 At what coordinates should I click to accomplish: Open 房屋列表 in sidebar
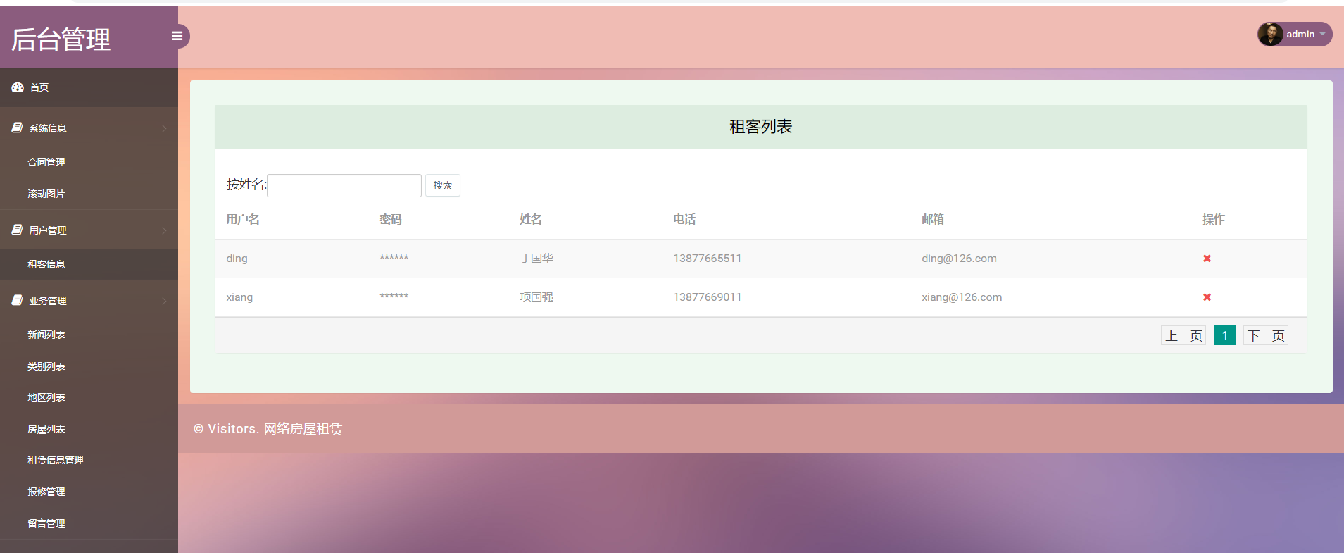[x=46, y=429]
